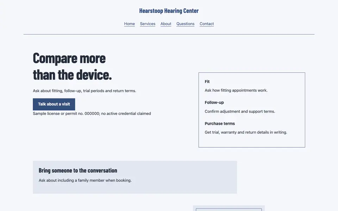The width and height of the screenshot is (338, 211).
Task: Click the Hearstoop Hearing Center site title
Action: point(169,11)
